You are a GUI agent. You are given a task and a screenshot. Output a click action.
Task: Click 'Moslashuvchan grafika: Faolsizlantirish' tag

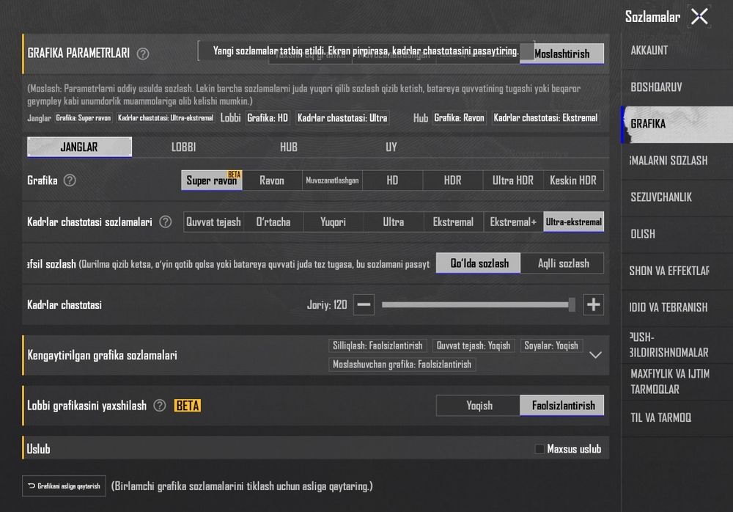click(x=402, y=365)
